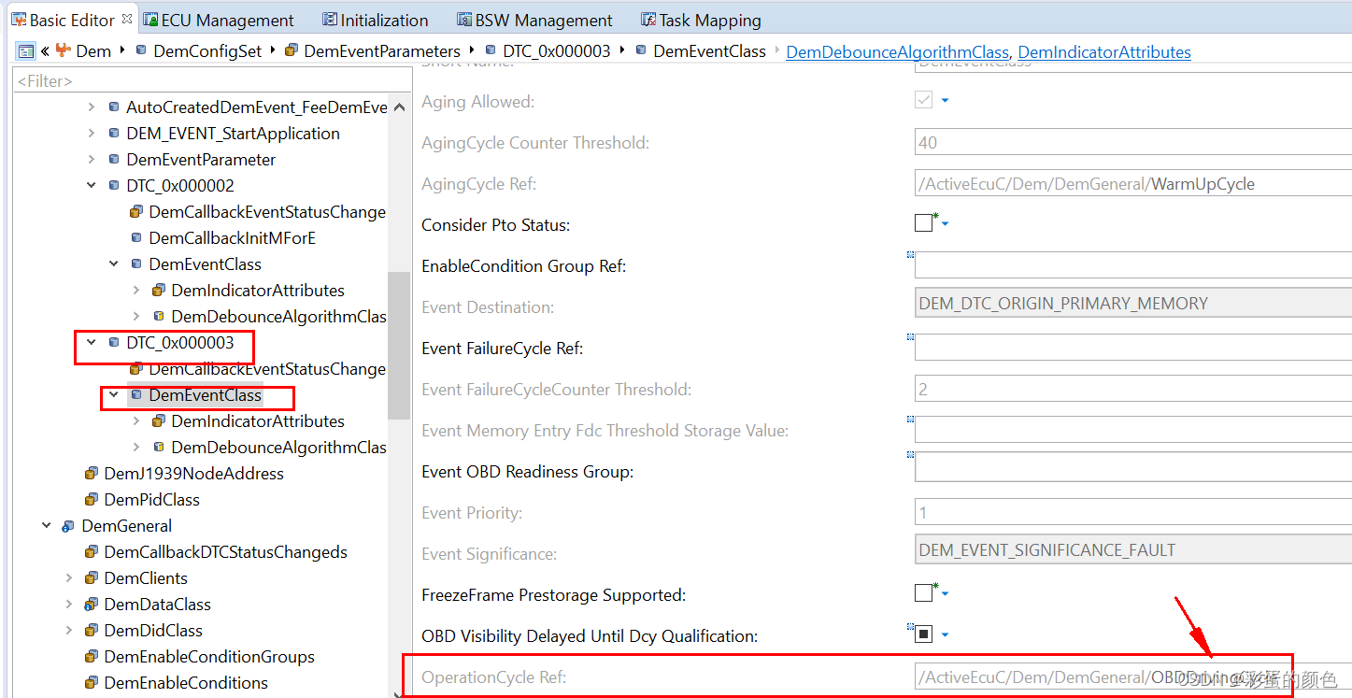
Task: Click Event FailureCycle Ref input field
Action: point(1133,349)
